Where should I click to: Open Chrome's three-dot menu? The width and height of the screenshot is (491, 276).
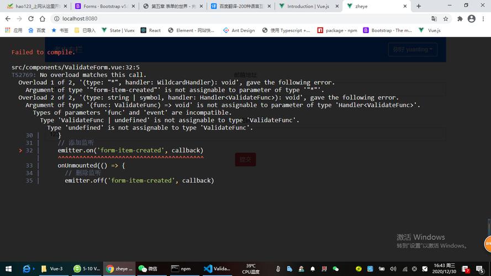coord(483,18)
